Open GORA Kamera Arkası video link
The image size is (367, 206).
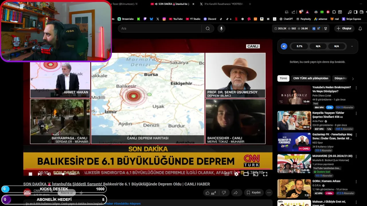point(326,181)
